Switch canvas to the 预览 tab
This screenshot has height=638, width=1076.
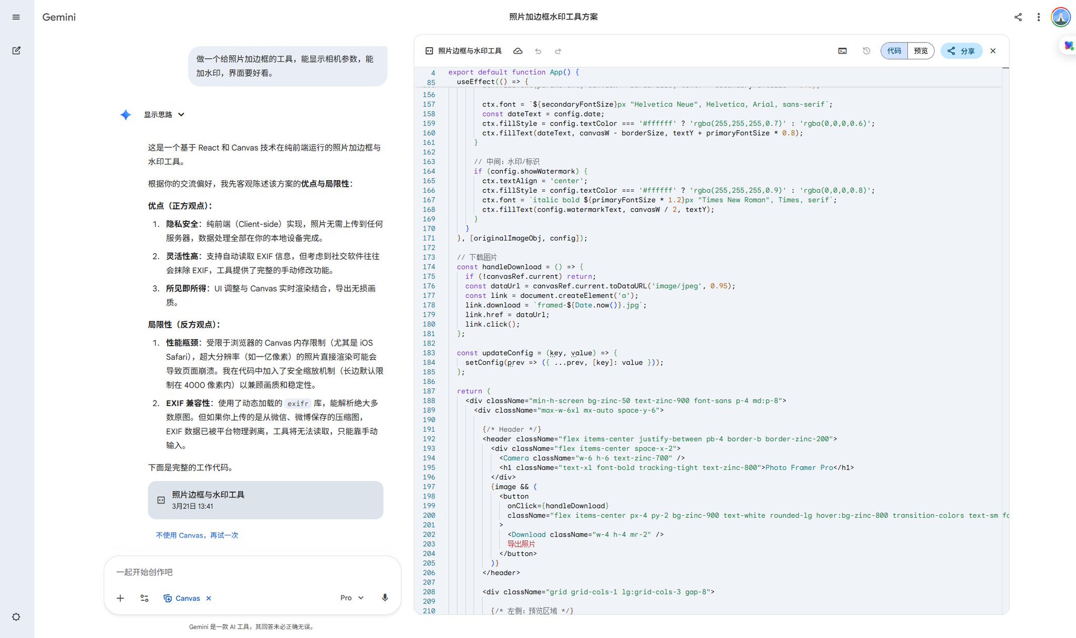[920, 51]
